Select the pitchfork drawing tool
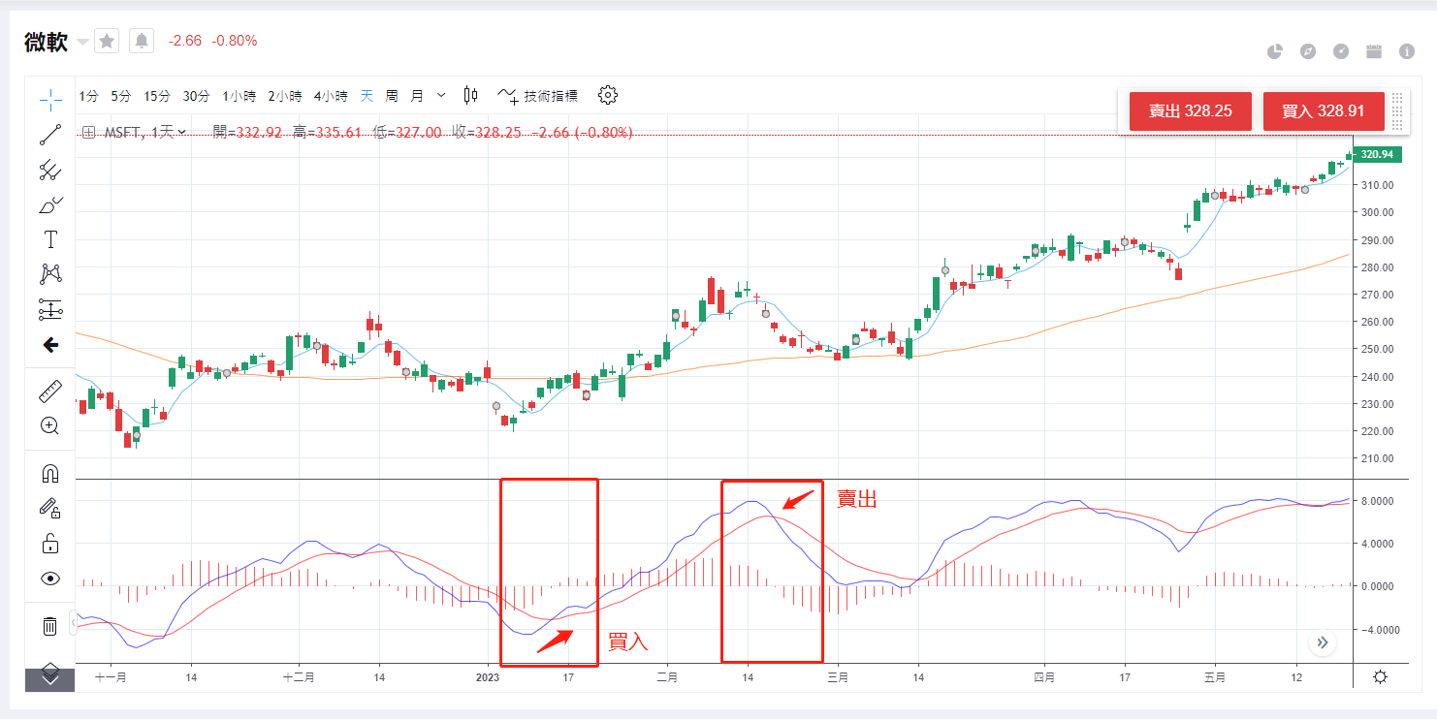This screenshot has height=720, width=1437. 50,171
